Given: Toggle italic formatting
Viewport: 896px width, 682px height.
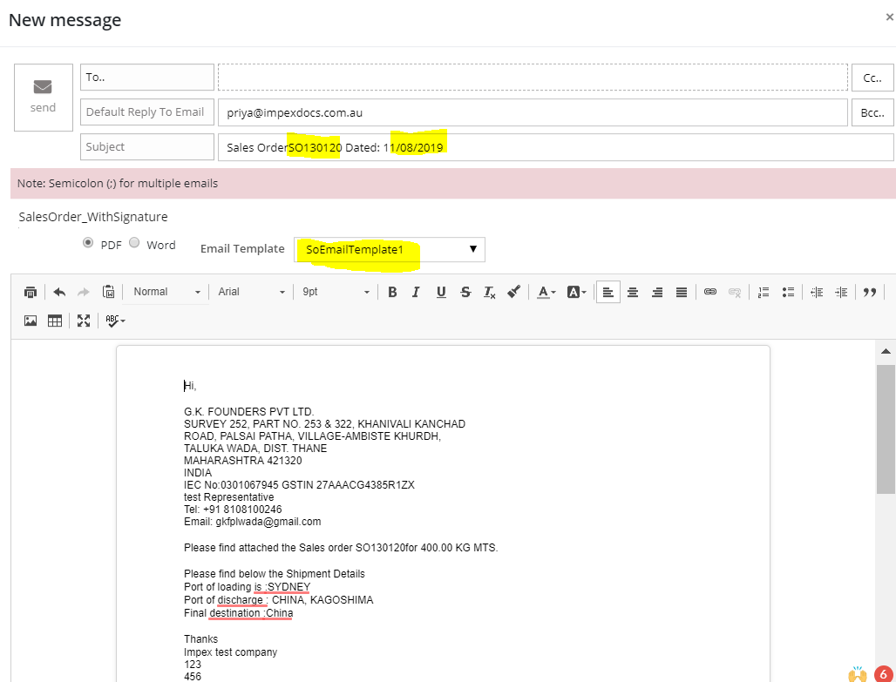Looking at the screenshot, I should pos(416,292).
